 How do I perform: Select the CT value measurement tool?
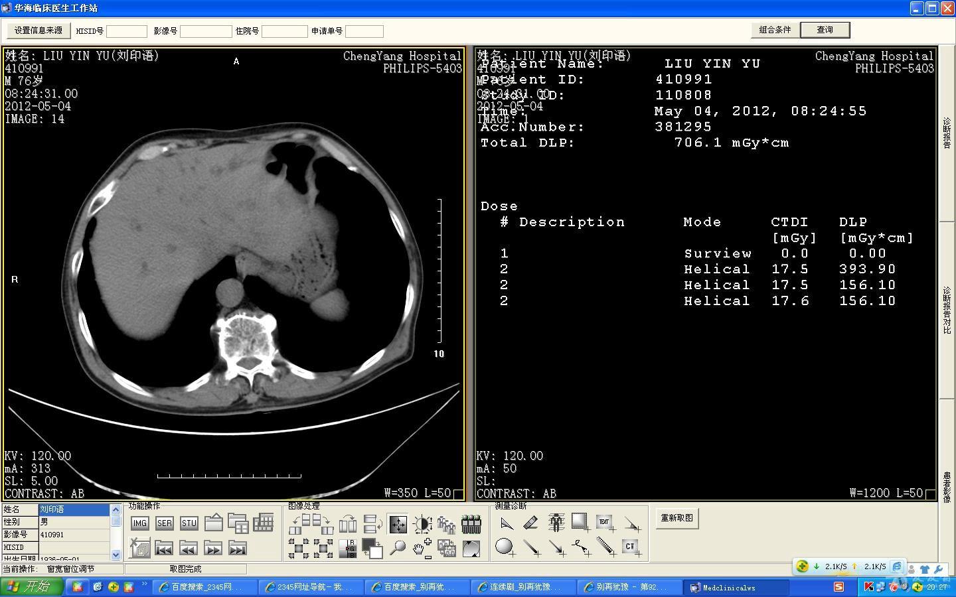click(x=631, y=547)
